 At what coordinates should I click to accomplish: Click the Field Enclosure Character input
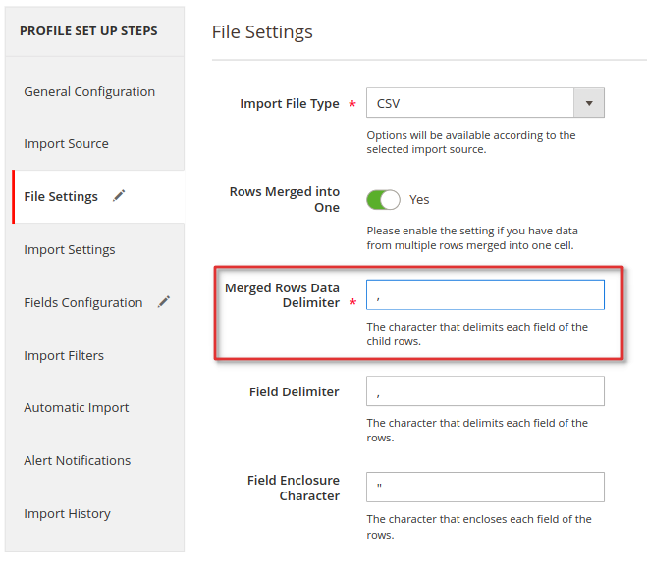tap(485, 487)
